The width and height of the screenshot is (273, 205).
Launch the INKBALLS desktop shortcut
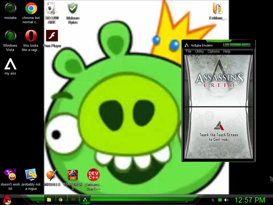pyautogui.click(x=52, y=178)
